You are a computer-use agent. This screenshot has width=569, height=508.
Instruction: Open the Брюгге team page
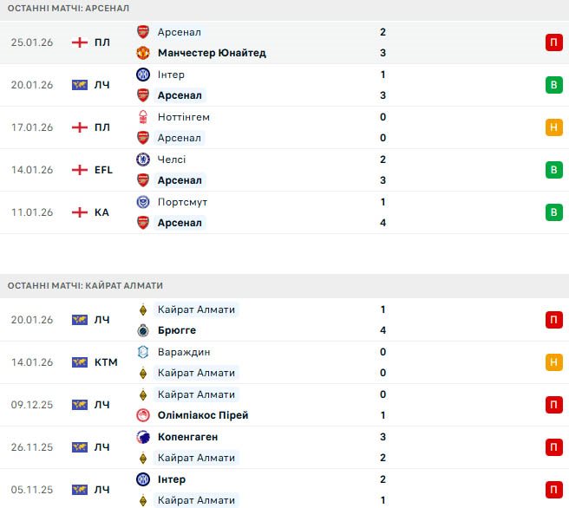click(177, 330)
